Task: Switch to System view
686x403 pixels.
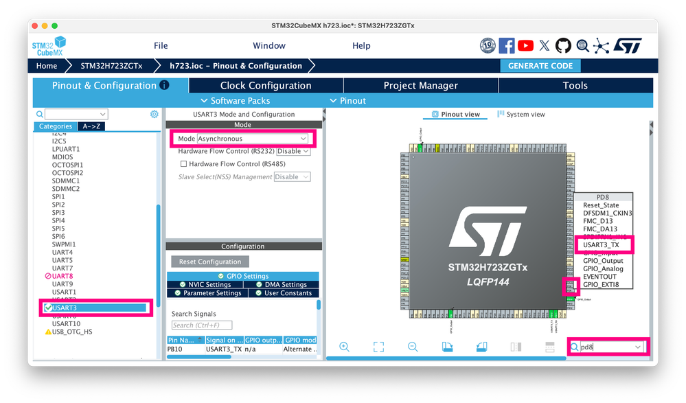Action: (521, 114)
